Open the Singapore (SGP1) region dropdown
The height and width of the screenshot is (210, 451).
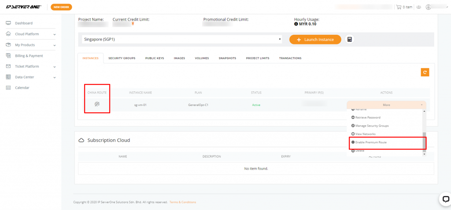point(182,40)
